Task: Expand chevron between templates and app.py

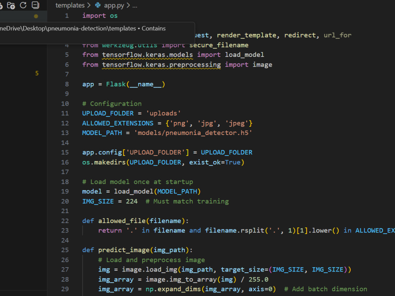Action: pyautogui.click(x=88, y=5)
